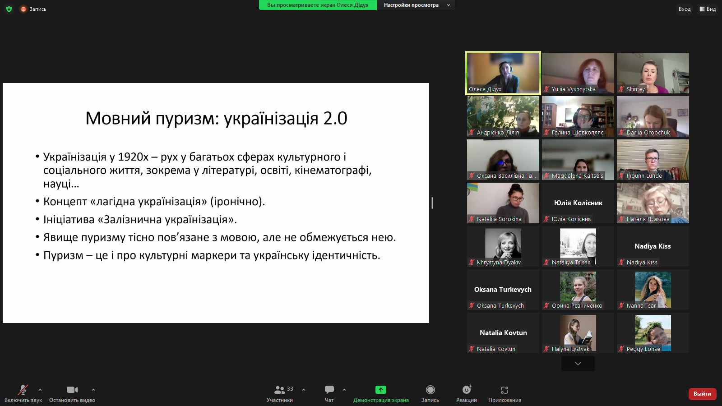Click the red Выйти button
Viewport: 722px width, 406px height.
[702, 394]
